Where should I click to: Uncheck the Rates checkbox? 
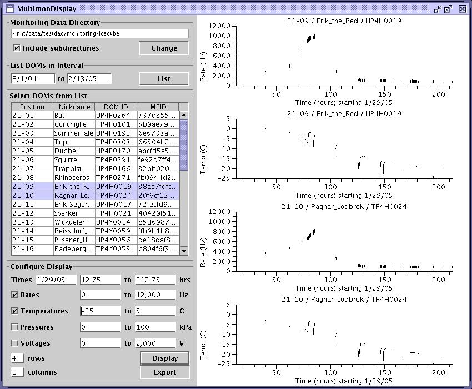tap(15, 295)
